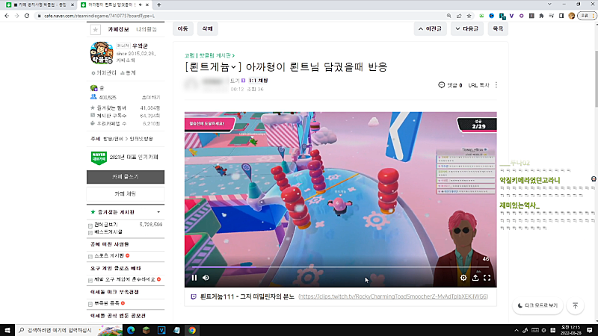The height and width of the screenshot is (336, 598).
Task: Check the 전체글보기 board checkbox
Action: tap(90, 224)
